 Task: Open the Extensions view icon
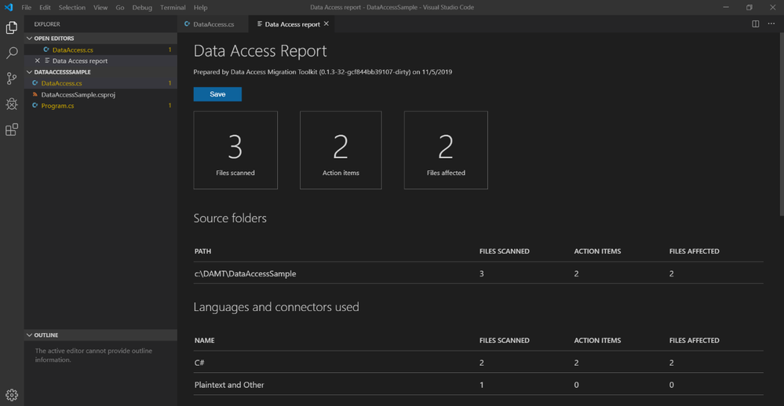(12, 130)
